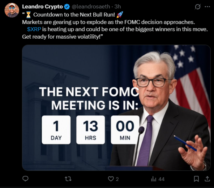Click the "00 MIN" countdown box
Viewport: 214px width, 188px height.
click(x=125, y=130)
